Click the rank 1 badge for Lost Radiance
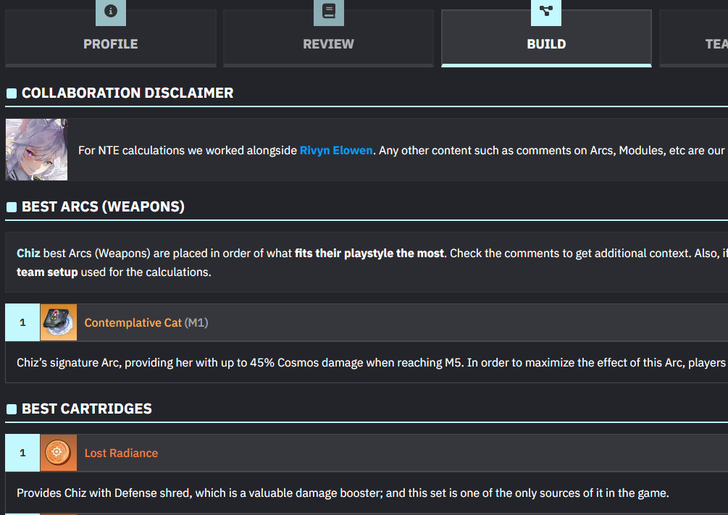 click(22, 453)
